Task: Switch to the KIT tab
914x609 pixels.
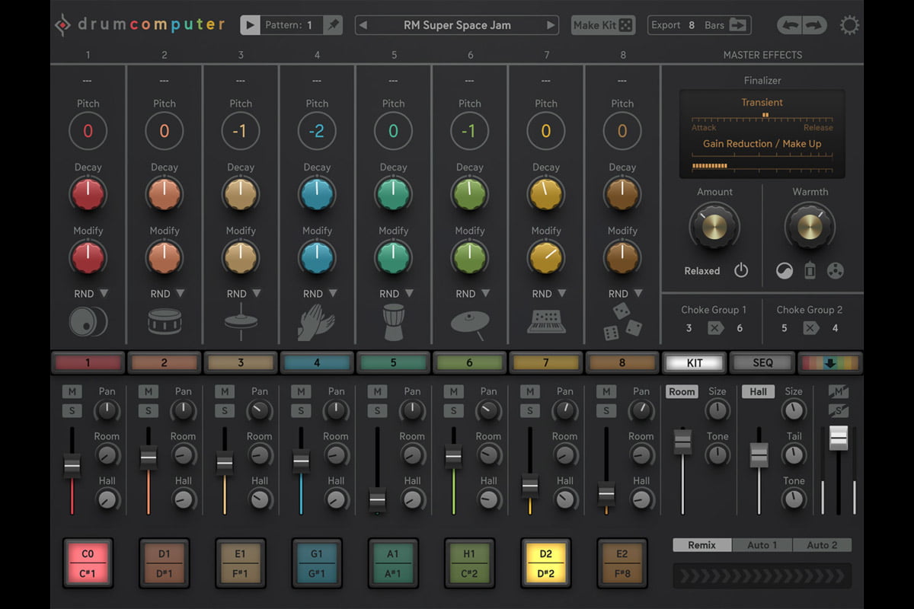Action: point(694,363)
